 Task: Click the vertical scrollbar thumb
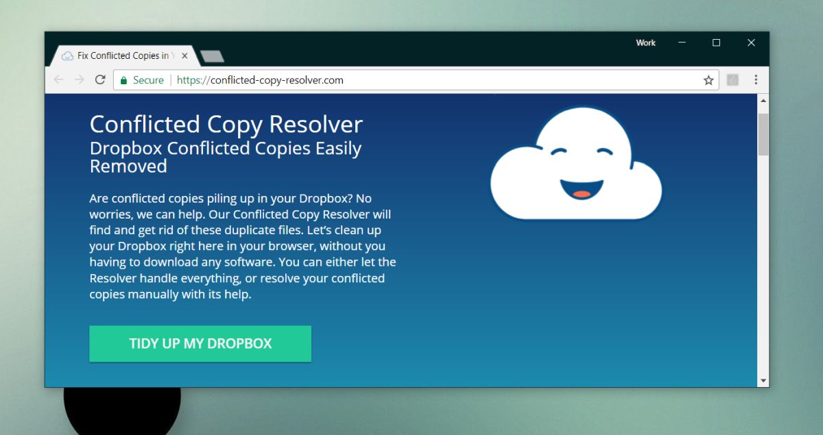(763, 134)
